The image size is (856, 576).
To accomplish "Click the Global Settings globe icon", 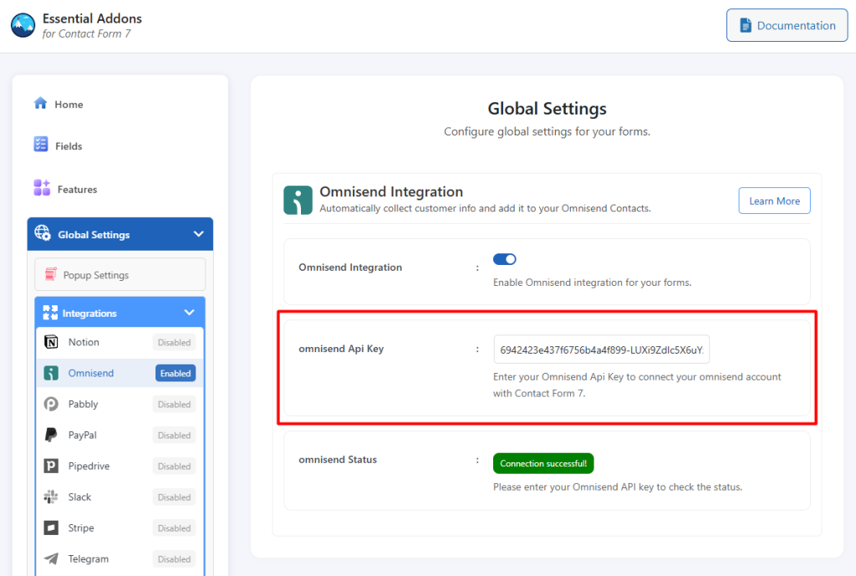I will [43, 233].
